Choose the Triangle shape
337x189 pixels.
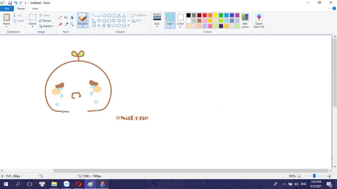[124, 16]
